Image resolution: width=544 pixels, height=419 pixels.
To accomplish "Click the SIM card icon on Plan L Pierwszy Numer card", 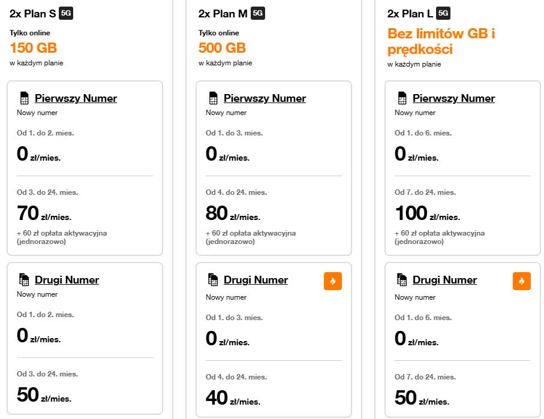I will (x=402, y=97).
